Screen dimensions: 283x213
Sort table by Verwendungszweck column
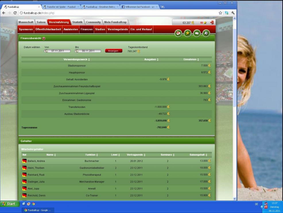[76, 59]
